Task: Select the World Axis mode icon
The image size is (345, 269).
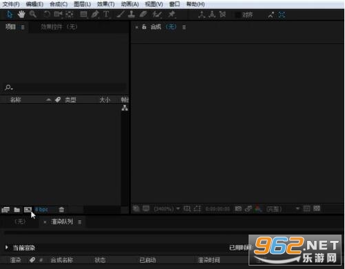Action: [212, 14]
